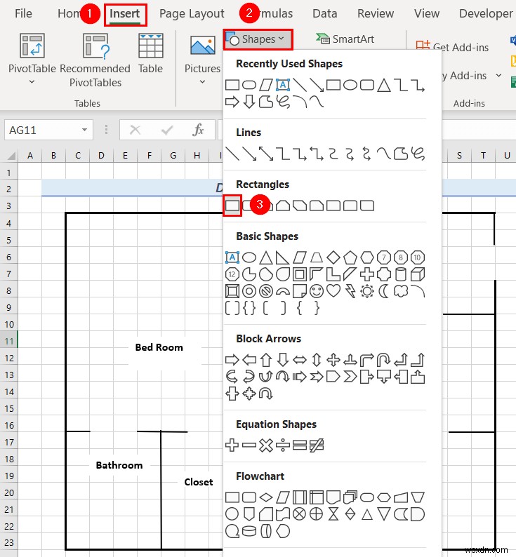Pick the Pentagon shape in Basic Shapes

tap(350, 257)
